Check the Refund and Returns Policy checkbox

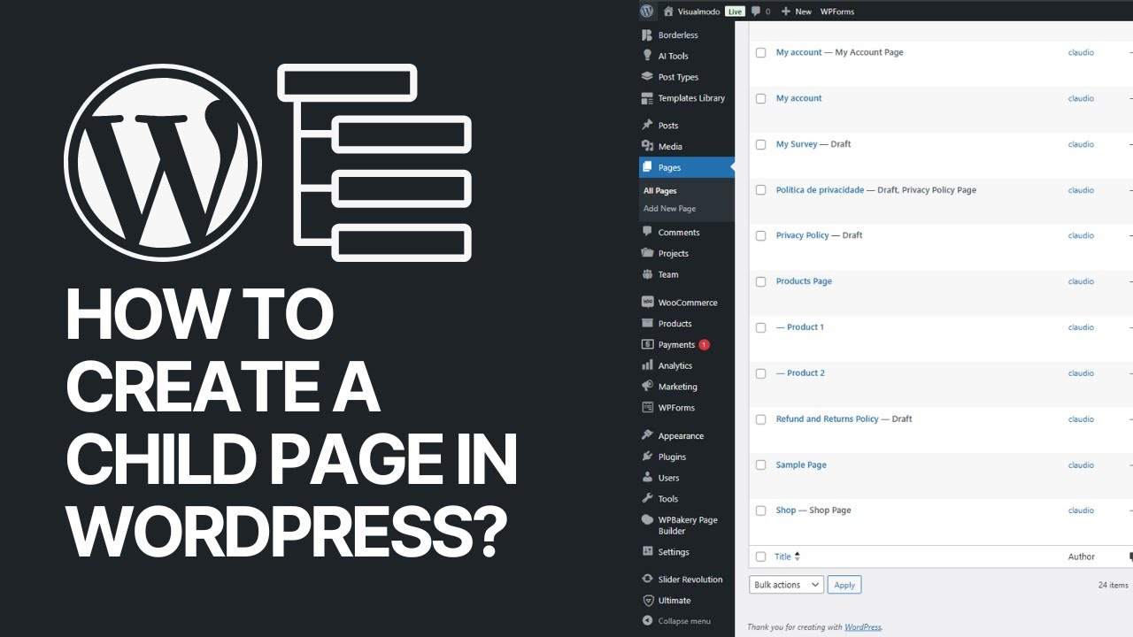(760, 419)
